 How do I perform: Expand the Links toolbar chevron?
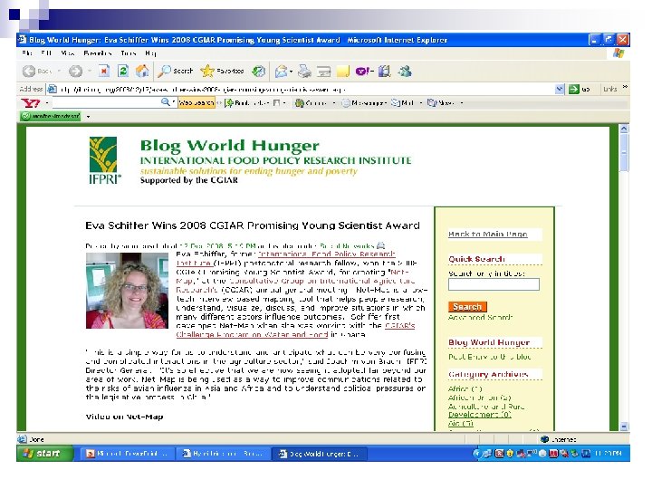(625, 87)
